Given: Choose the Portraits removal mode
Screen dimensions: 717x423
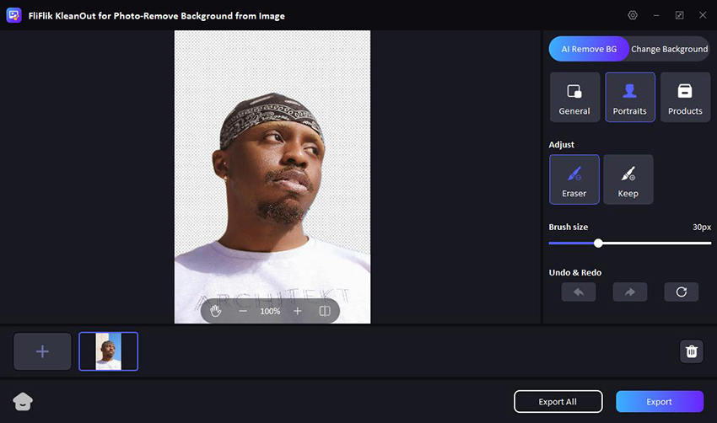Looking at the screenshot, I should pos(630,97).
